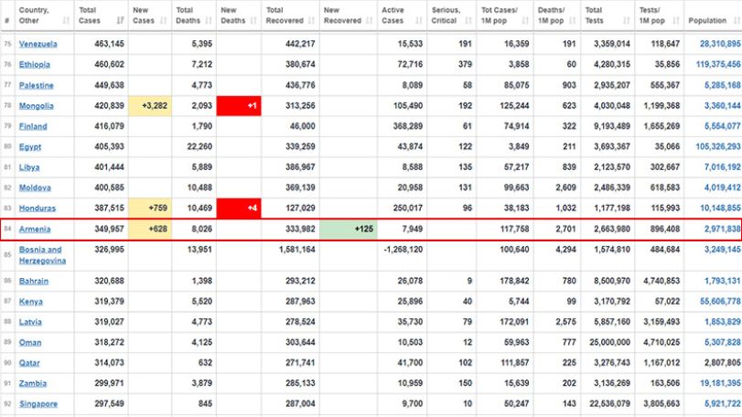Open the Armenia country link
The width and height of the screenshot is (742, 417).
point(35,229)
